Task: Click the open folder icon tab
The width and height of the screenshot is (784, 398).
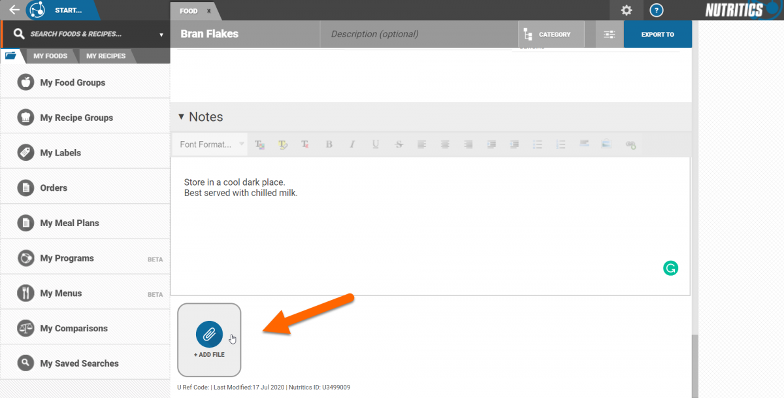Action: (11, 56)
